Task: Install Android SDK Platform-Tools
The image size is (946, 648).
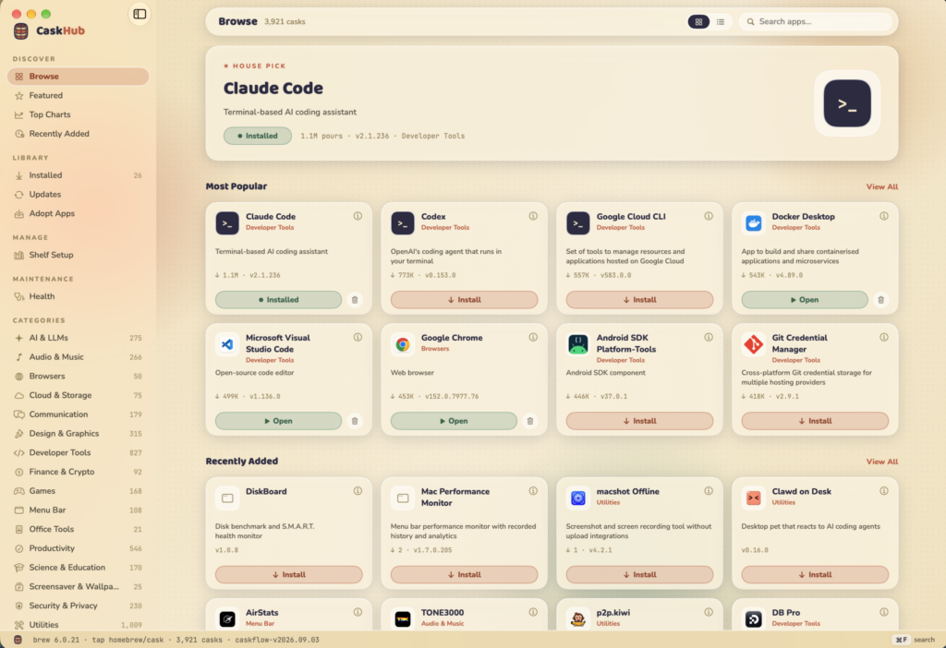Action: point(639,421)
